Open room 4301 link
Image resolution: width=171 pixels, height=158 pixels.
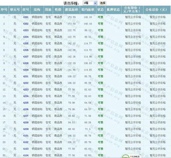coord(26,17)
